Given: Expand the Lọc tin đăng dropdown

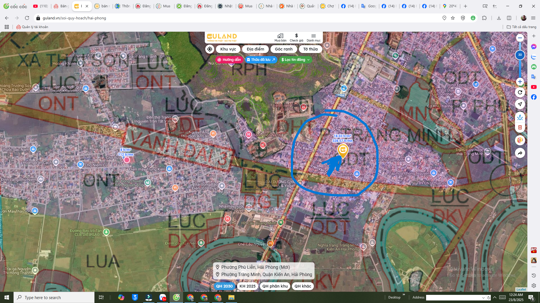Looking at the screenshot, I should [x=296, y=60].
